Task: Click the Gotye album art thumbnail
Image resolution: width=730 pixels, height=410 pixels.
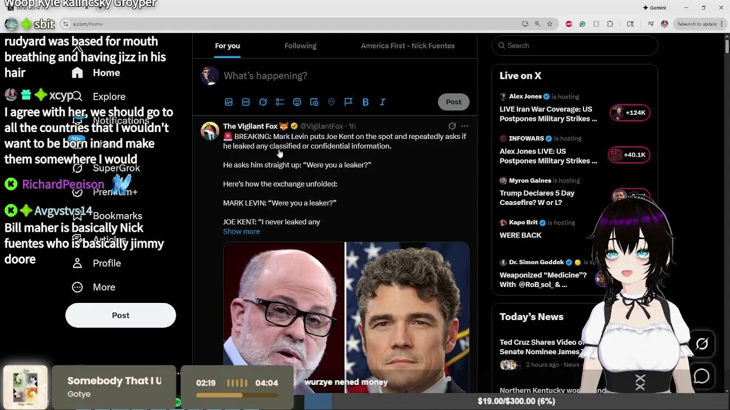Action: 25,387
